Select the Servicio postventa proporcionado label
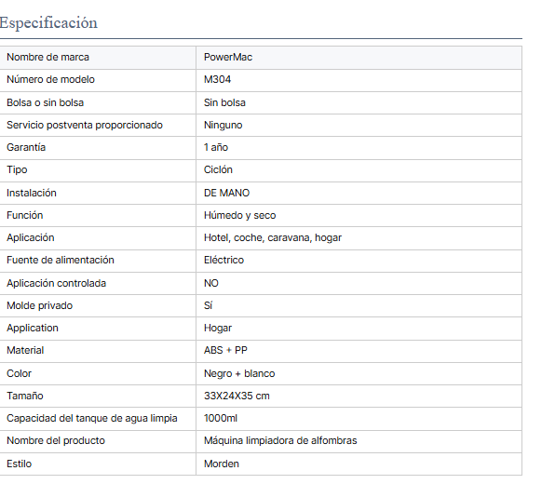The image size is (555, 484). pyautogui.click(x=85, y=126)
